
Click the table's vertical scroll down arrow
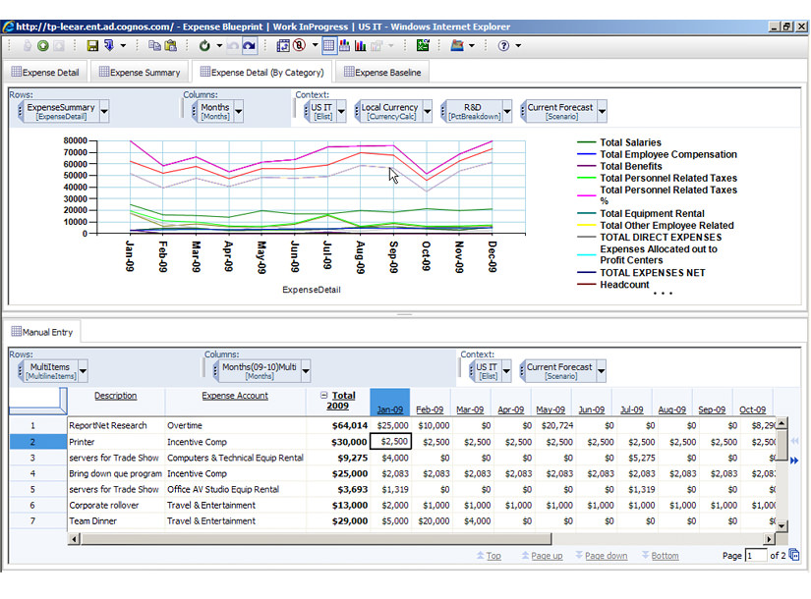pyautogui.click(x=782, y=526)
